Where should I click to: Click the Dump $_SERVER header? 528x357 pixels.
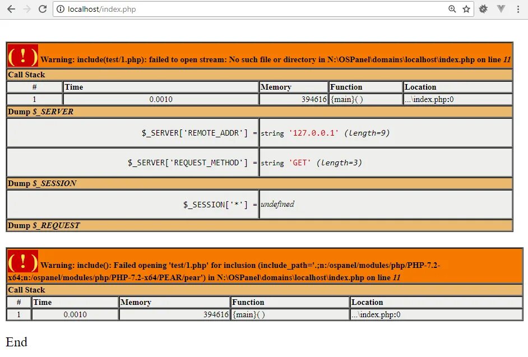(260, 112)
